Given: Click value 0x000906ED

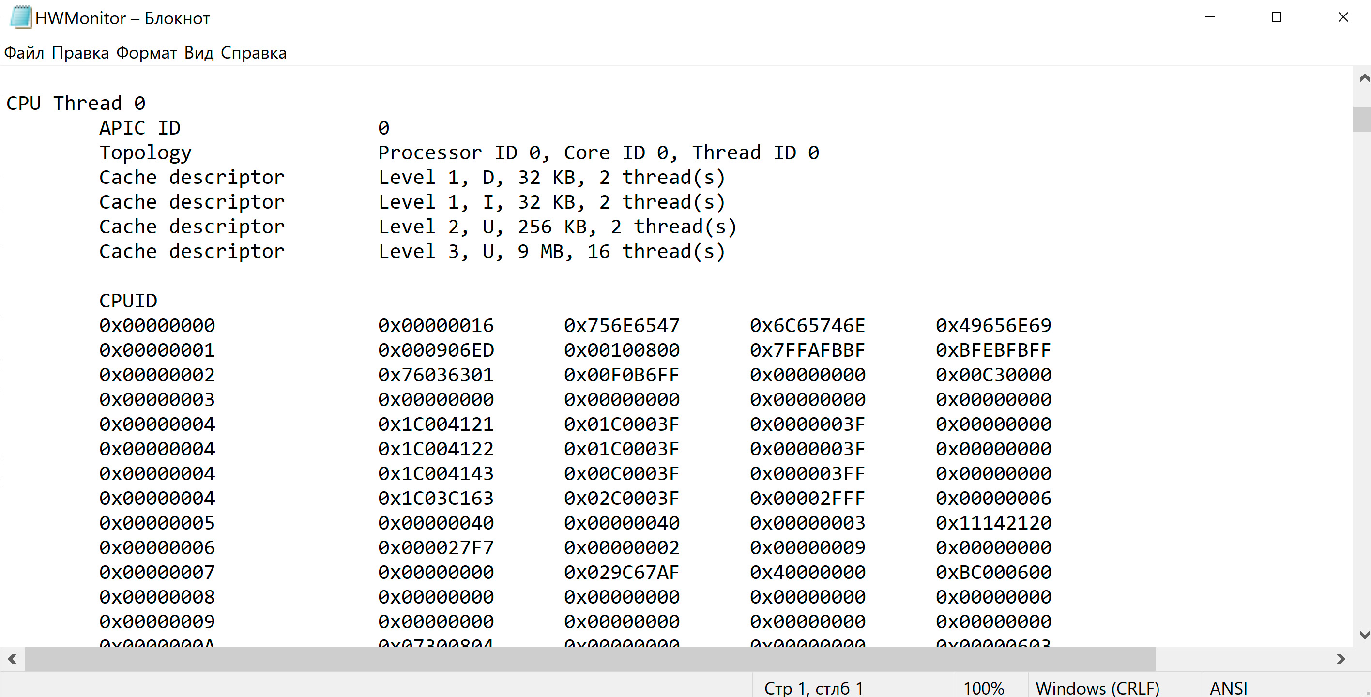Looking at the screenshot, I should pyautogui.click(x=436, y=350).
